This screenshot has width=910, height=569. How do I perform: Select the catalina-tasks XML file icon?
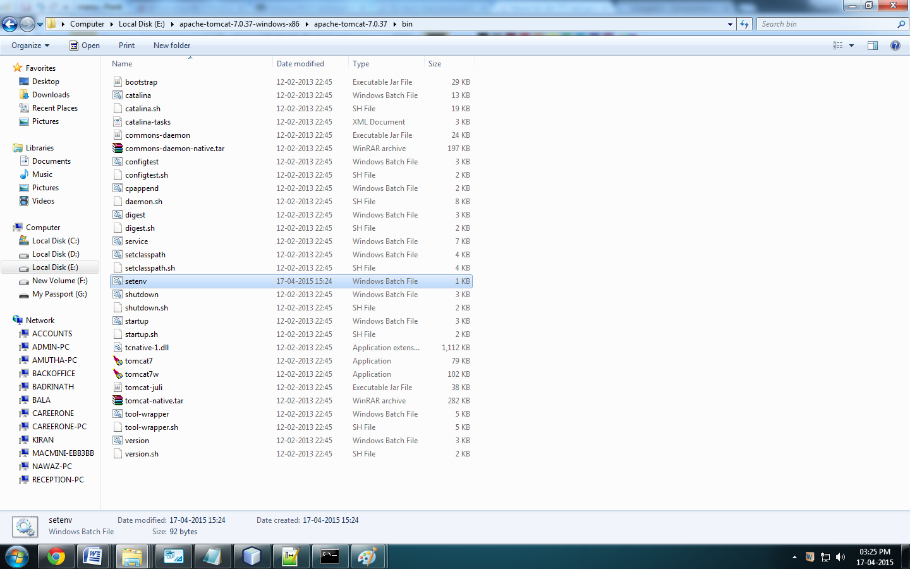click(x=118, y=121)
